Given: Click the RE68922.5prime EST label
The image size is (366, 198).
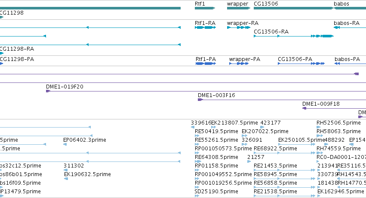Looking at the screenshot, I should 275,149.
